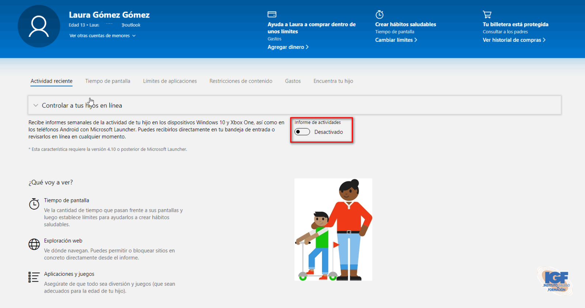Screen dimensions: 585x308
Task: Enable the Informe de actividades toggle
Action: 302,132
